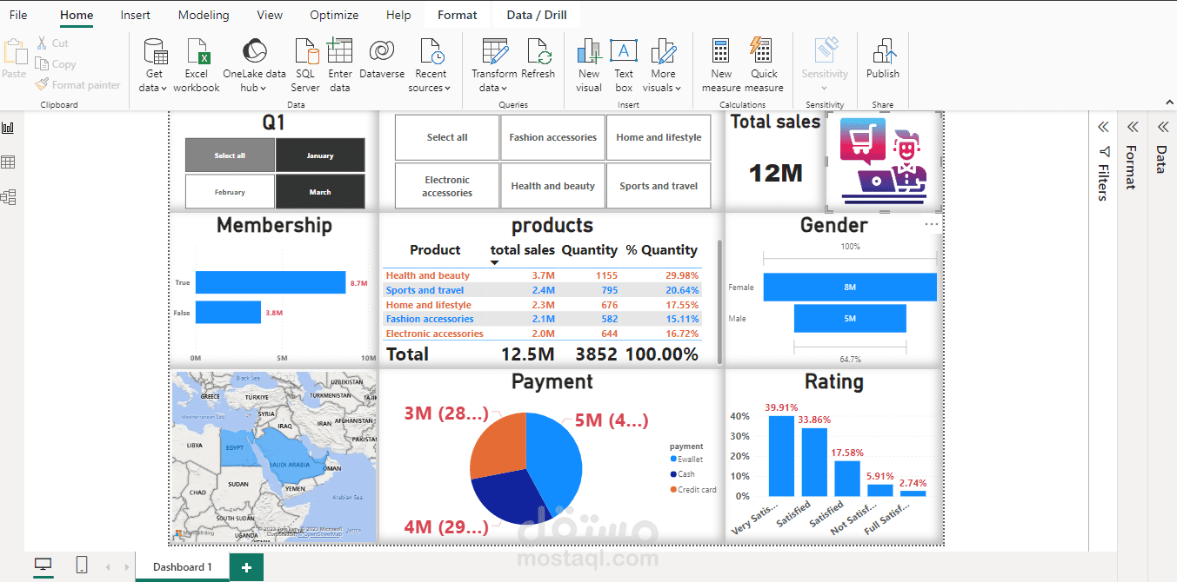
Task: Toggle Sports and travel slicer tile
Action: [659, 186]
